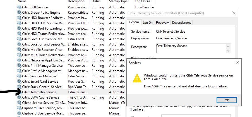Select the Citrix Telemetry Service row name

[x=39, y=92]
